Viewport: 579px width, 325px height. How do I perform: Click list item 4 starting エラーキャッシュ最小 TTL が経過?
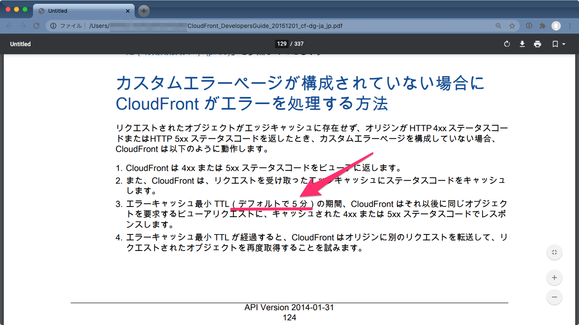click(x=312, y=242)
